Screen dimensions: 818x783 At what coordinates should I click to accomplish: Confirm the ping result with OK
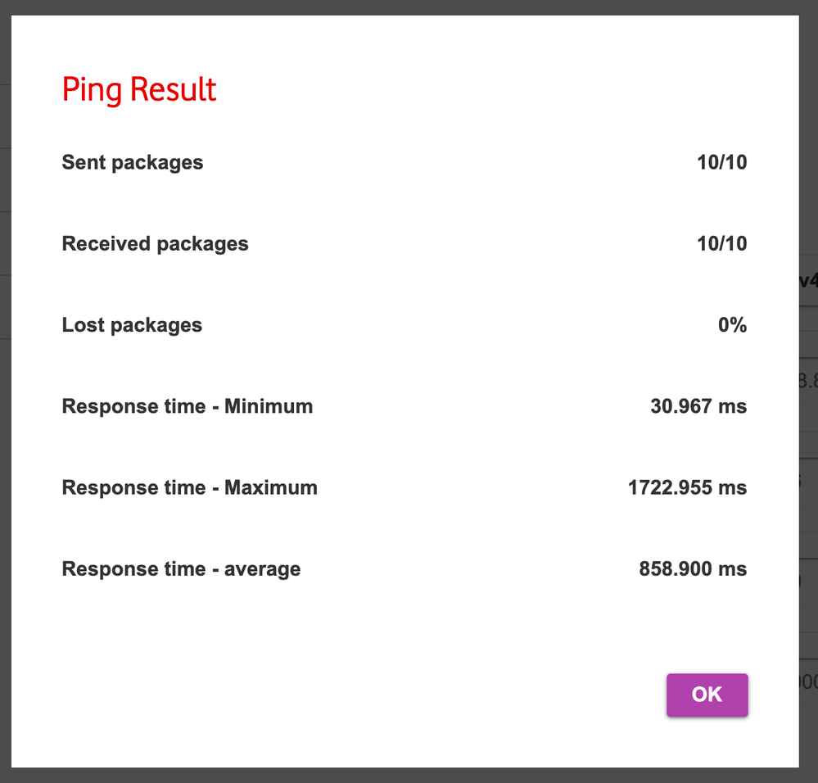coord(707,695)
